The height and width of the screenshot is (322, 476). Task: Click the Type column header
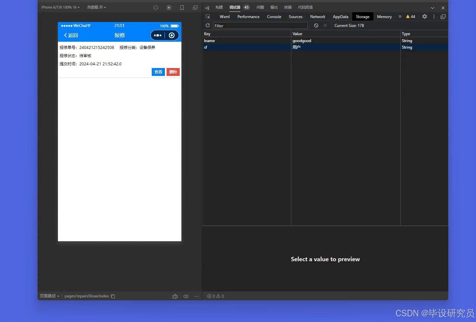point(424,34)
